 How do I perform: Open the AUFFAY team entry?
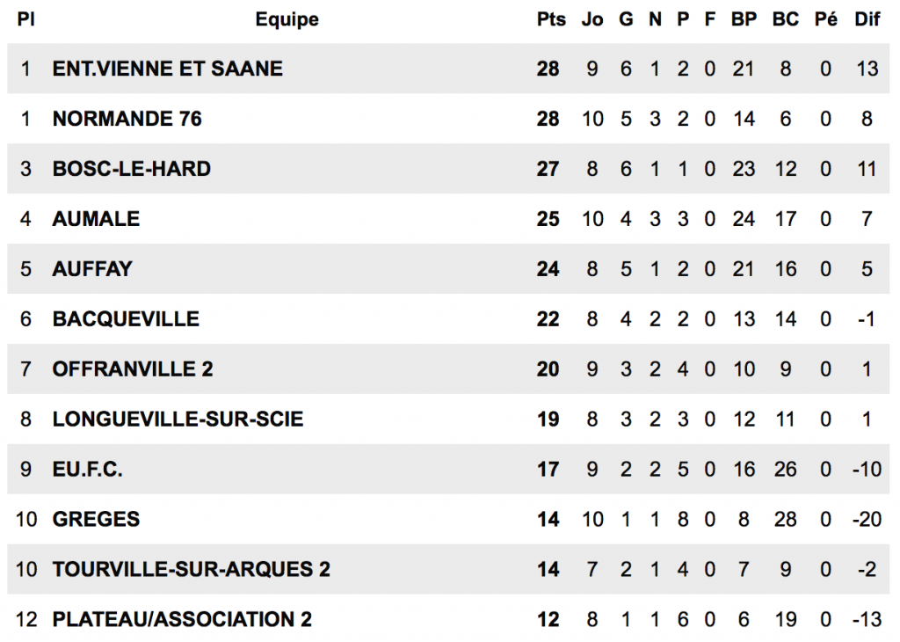pos(92,269)
